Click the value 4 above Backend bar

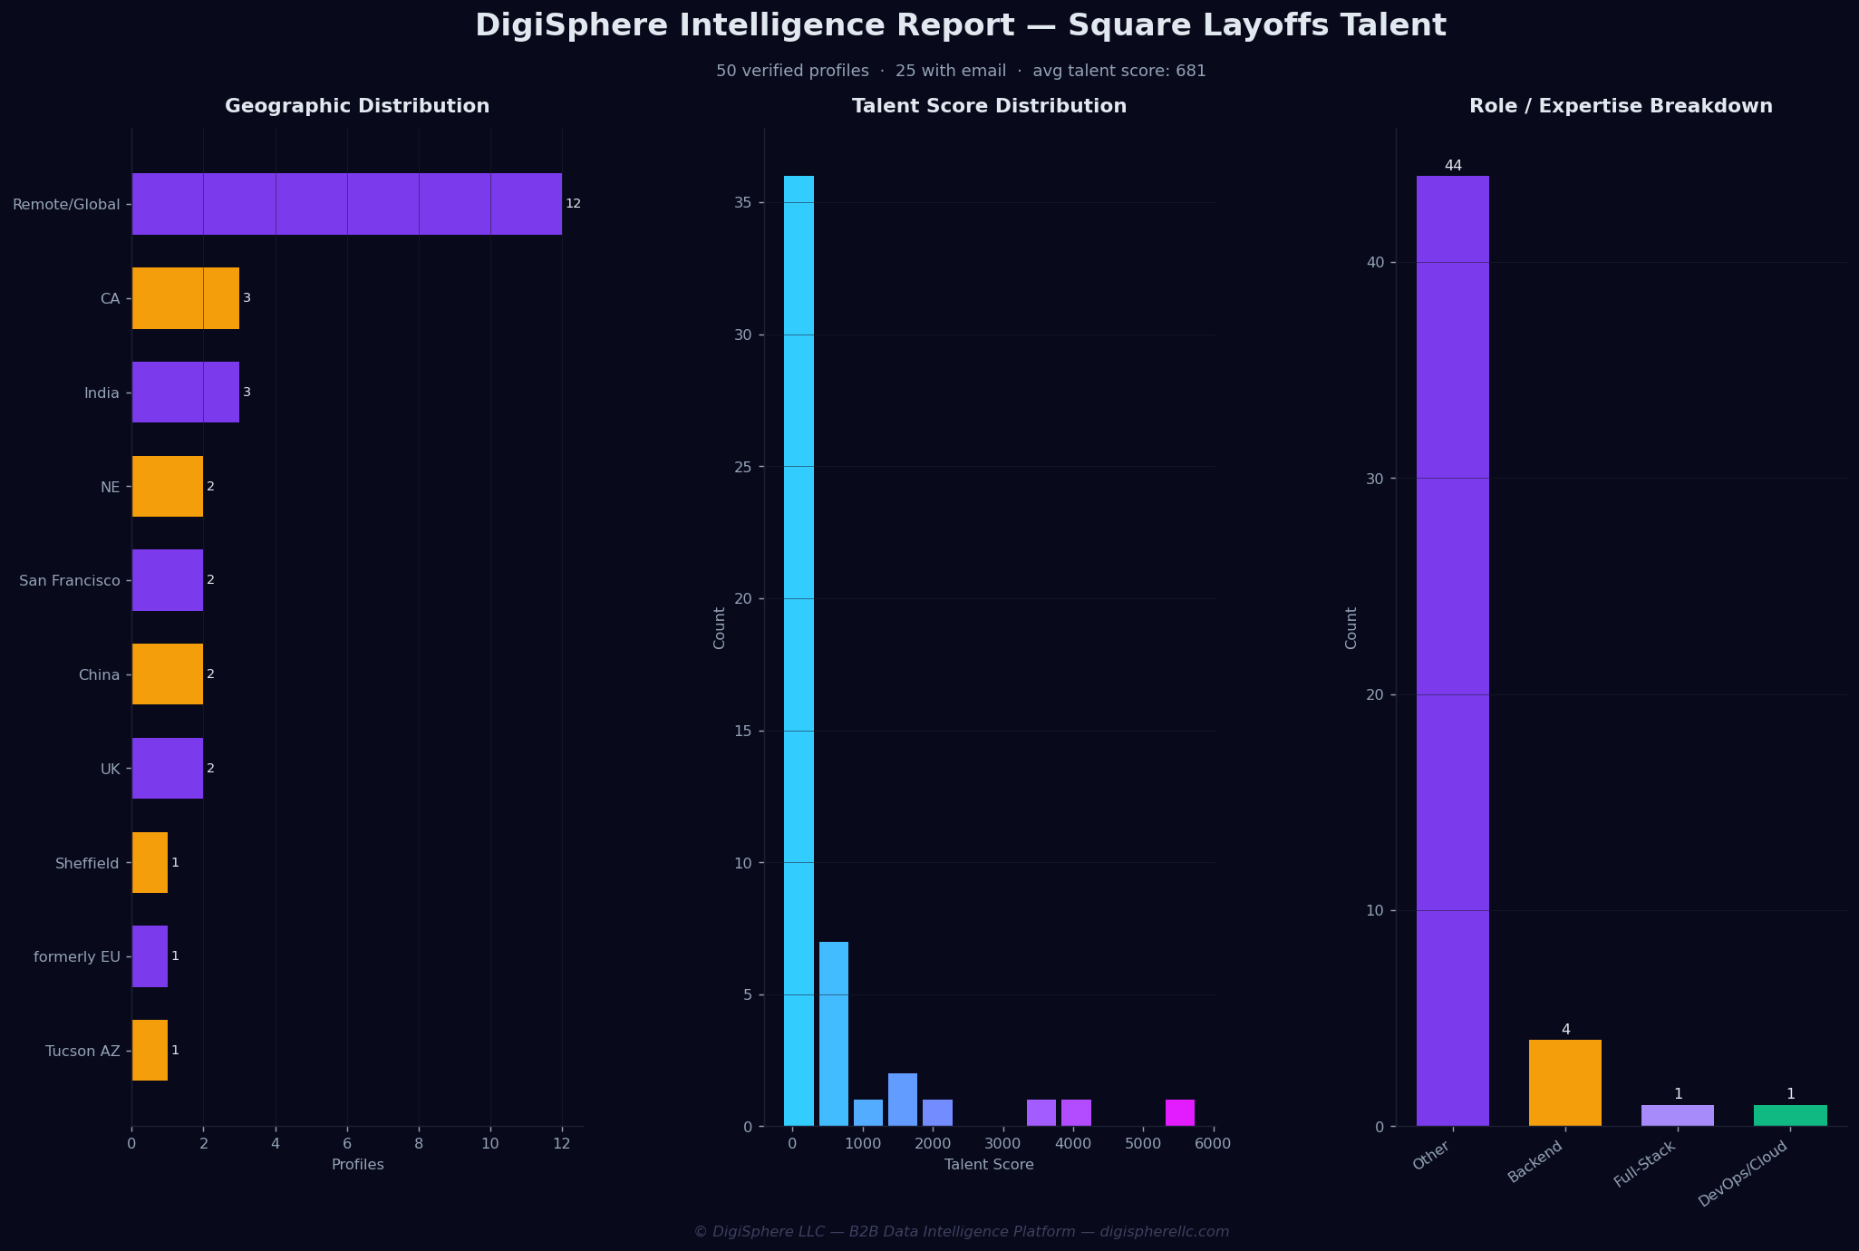pos(1565,1030)
